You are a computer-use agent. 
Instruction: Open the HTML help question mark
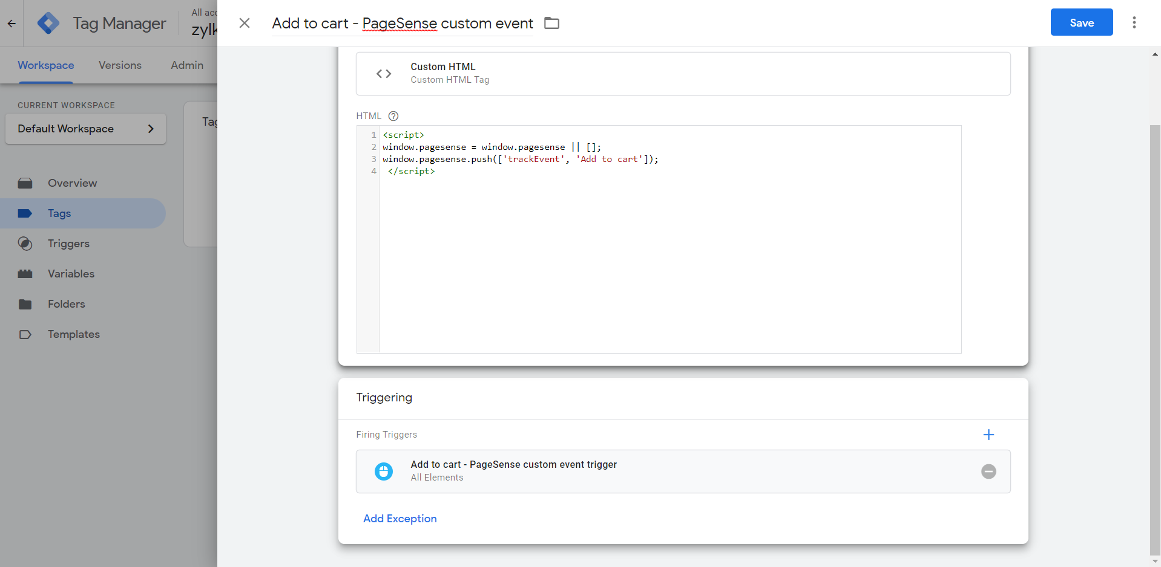pyautogui.click(x=393, y=116)
